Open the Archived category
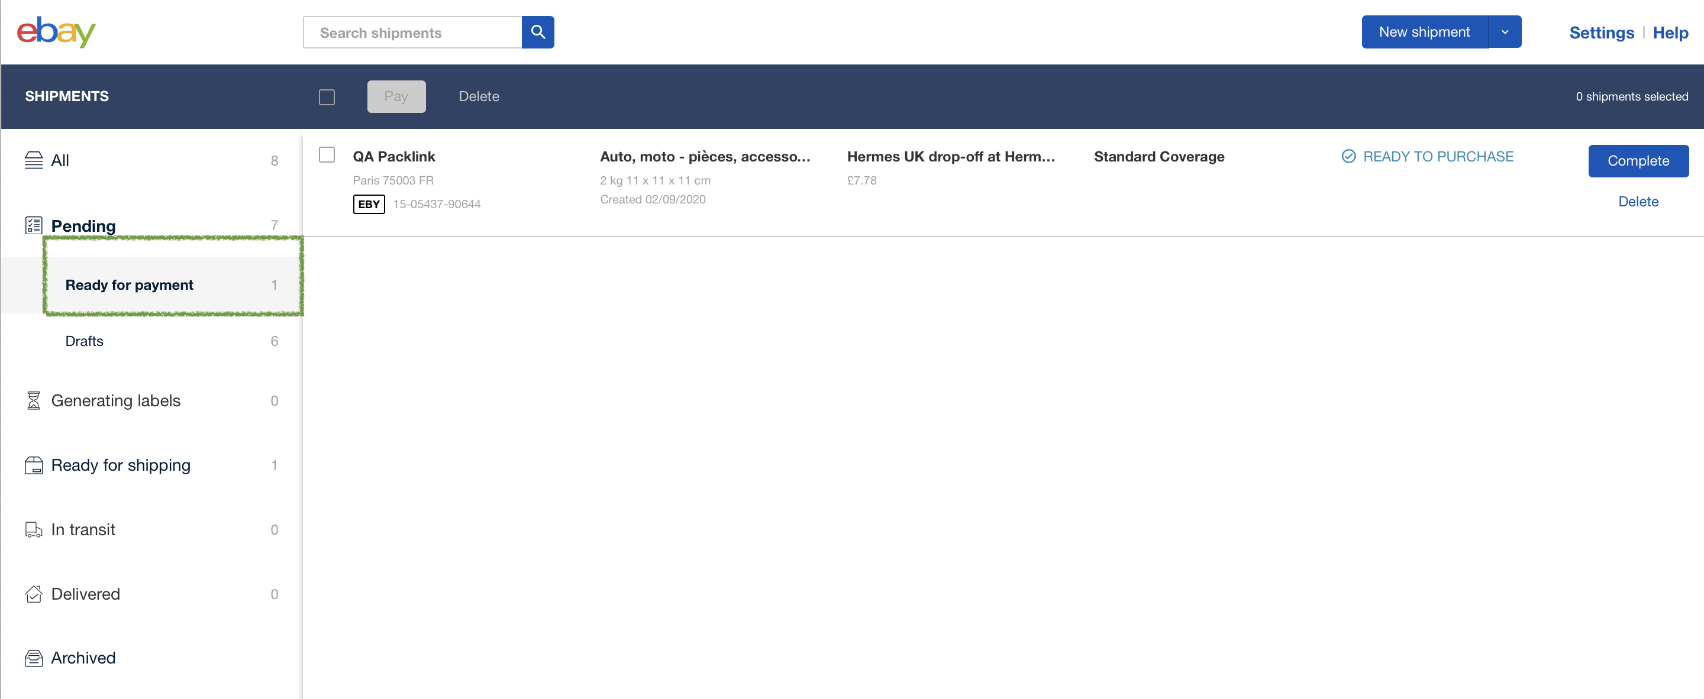 point(151,658)
